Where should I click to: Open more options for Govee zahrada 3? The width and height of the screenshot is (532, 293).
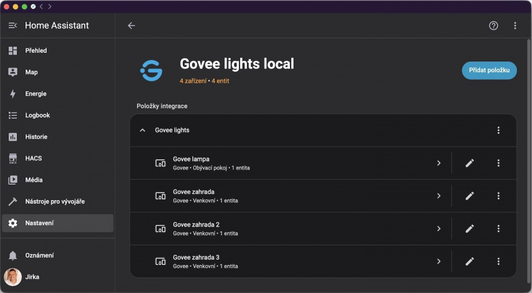point(499,261)
